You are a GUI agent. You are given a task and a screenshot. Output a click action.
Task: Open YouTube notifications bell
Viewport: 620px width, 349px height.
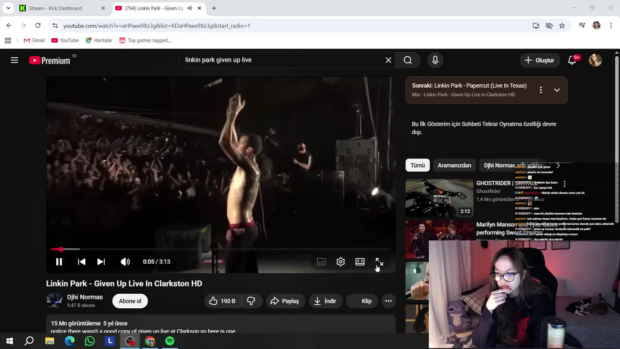point(572,60)
